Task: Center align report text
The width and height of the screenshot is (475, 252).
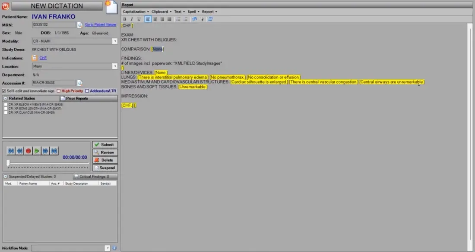Action: 155,19
